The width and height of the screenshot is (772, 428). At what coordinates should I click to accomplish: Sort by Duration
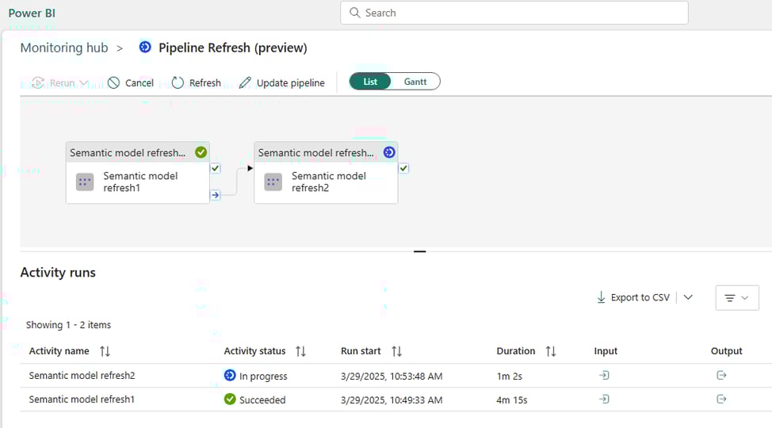(551, 351)
